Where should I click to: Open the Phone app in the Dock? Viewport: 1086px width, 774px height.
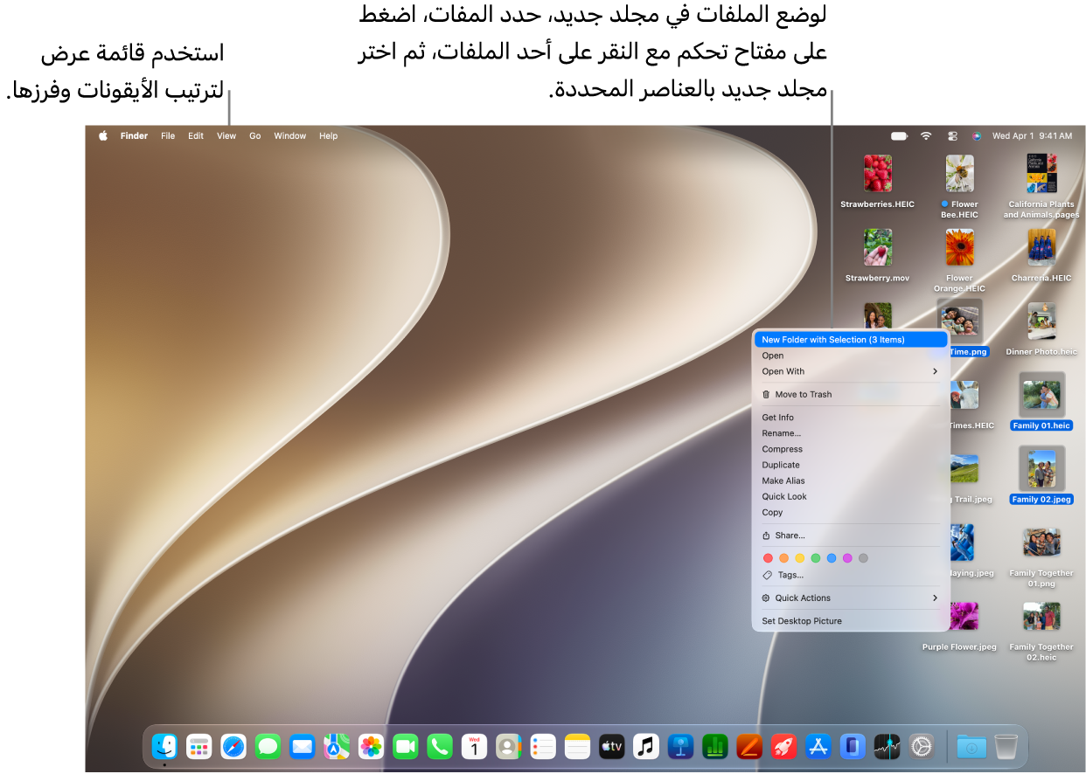click(x=440, y=746)
